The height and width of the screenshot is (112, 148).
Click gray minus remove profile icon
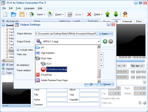[111, 41]
